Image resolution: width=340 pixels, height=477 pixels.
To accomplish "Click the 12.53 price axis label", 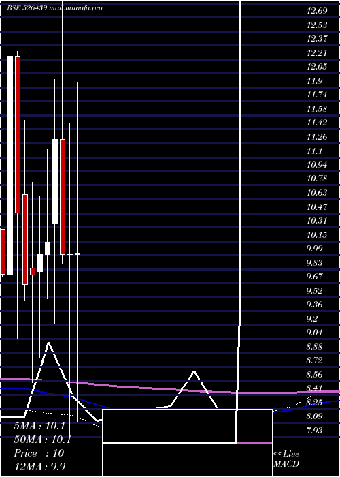I will (317, 25).
